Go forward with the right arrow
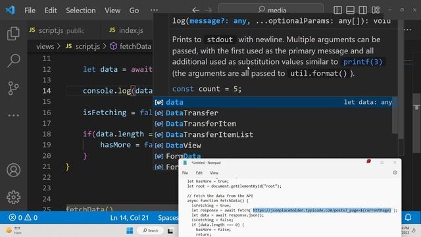Viewport: 421px width, 237px height. point(209,11)
